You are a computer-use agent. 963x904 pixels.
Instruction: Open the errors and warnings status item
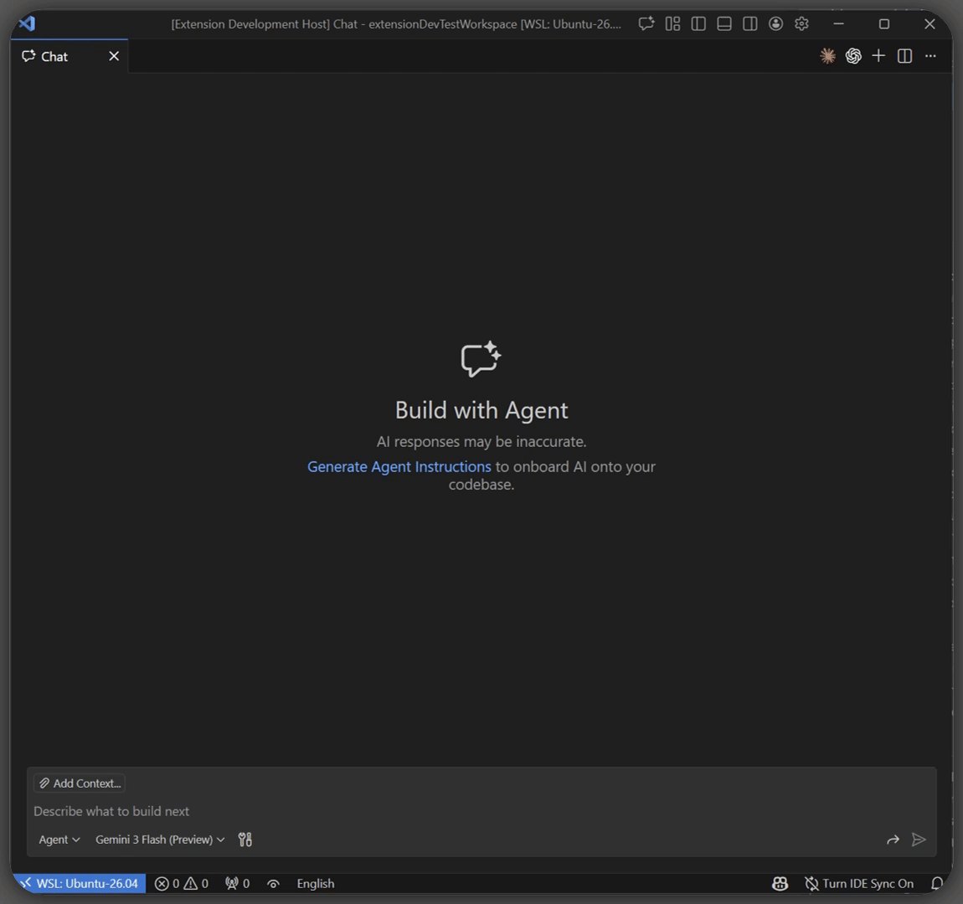tap(181, 883)
